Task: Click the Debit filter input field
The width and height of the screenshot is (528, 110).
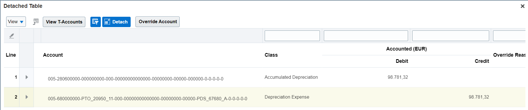Action: pos(366,36)
